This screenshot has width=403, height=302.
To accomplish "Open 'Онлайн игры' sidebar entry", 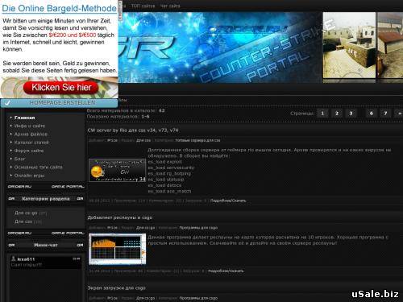I will (29, 176).
